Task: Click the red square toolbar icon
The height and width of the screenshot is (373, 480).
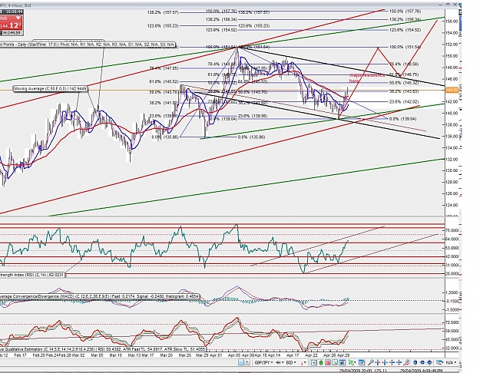Action: coord(328,363)
